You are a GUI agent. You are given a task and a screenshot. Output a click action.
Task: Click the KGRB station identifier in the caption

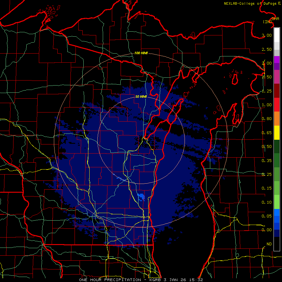pos(155,280)
